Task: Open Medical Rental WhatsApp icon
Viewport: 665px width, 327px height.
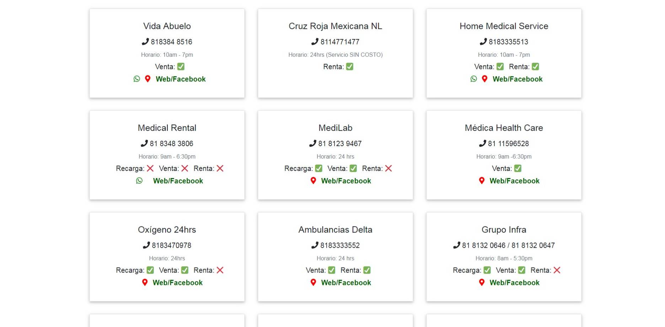Action: (x=139, y=181)
